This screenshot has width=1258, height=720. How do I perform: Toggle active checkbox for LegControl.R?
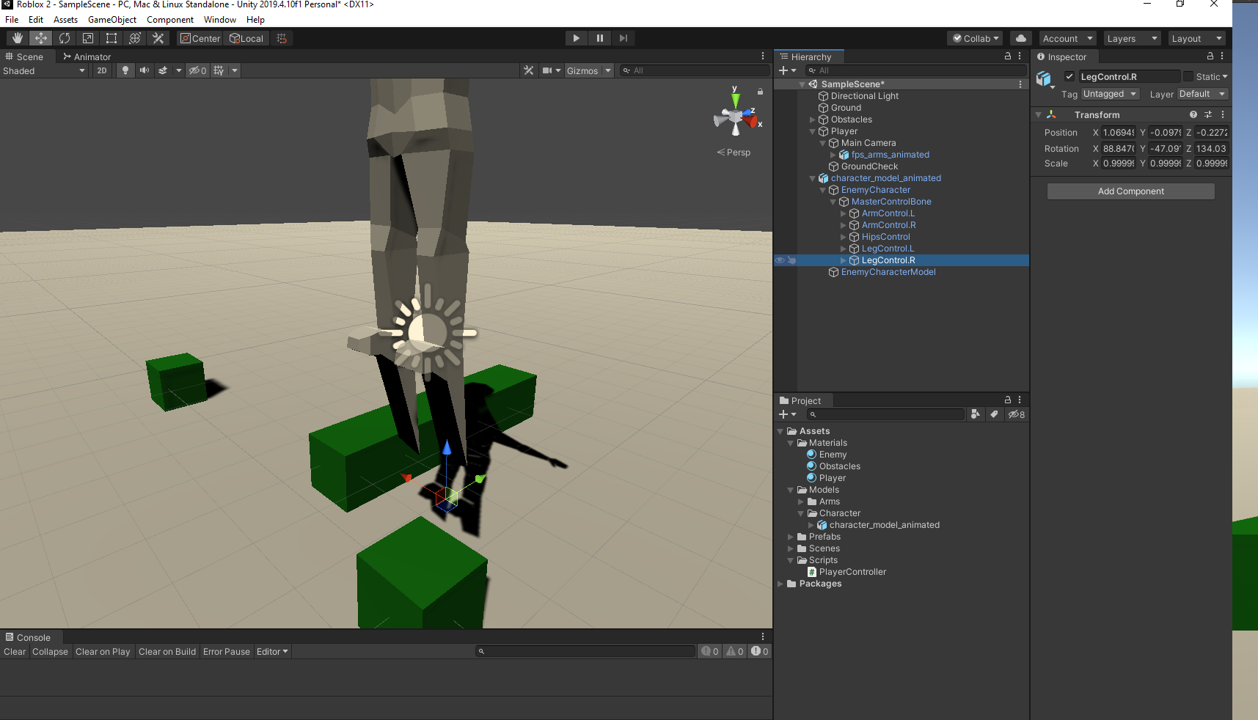coord(1069,76)
